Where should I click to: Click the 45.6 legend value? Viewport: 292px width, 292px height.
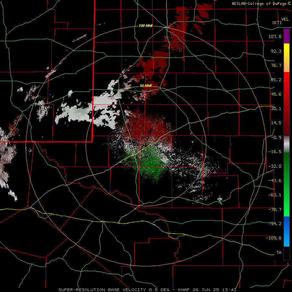click(276, 94)
